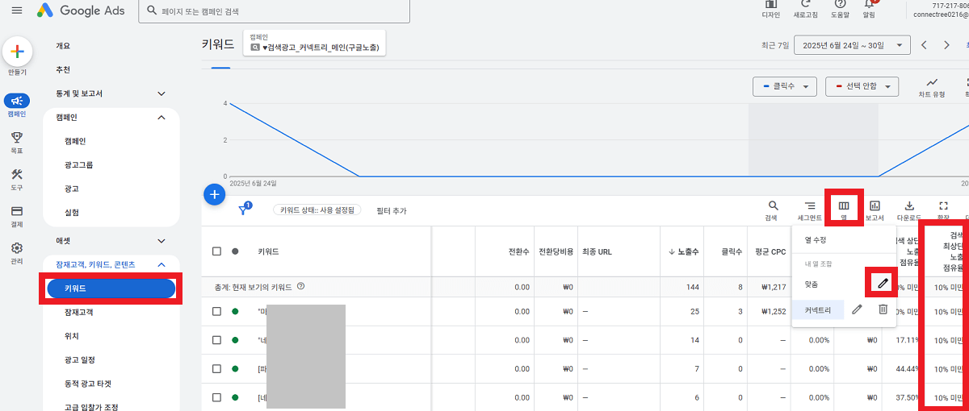Choose 열 수정 in columns menu
969x411 pixels.
coord(816,239)
